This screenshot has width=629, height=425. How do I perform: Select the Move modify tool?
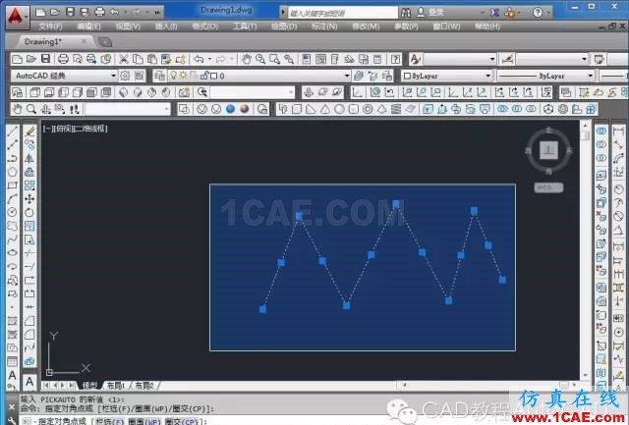point(29,198)
